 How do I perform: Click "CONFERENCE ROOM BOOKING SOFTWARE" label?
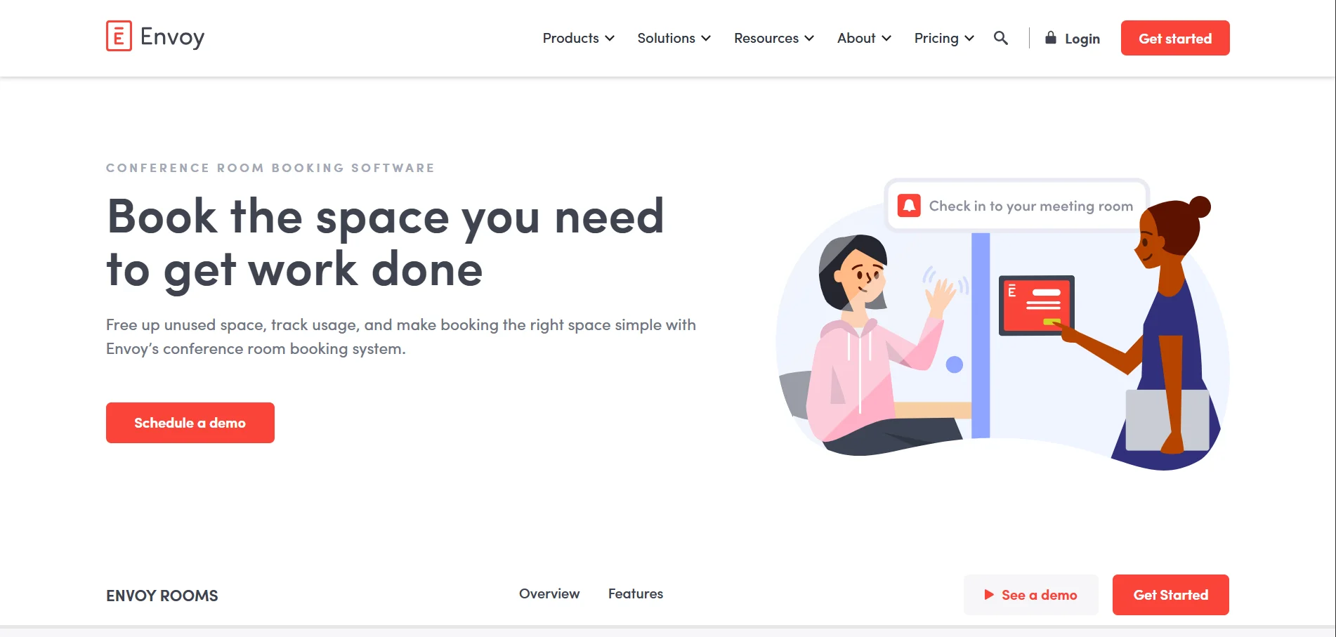[270, 168]
